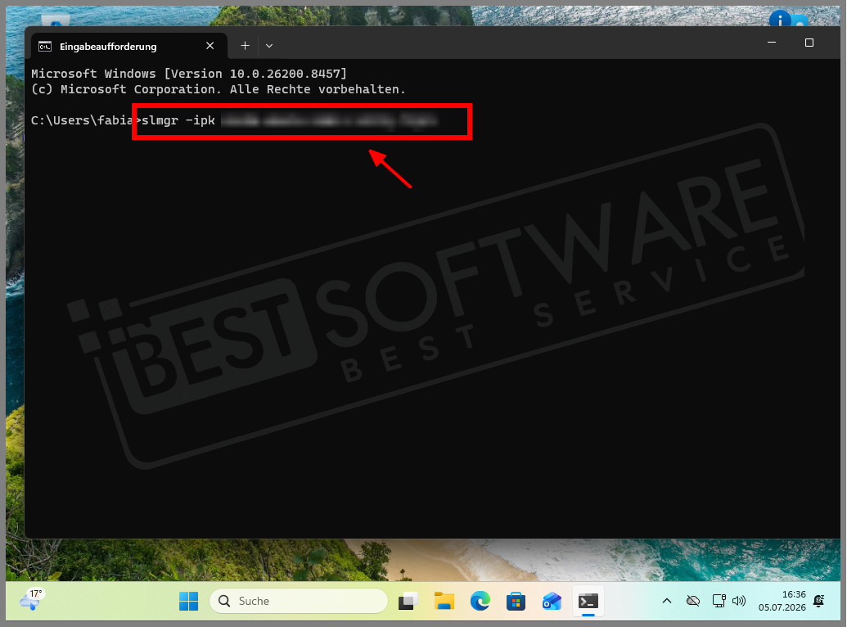
Task: Click the slmgr -ipk command line
Action: click(x=234, y=120)
